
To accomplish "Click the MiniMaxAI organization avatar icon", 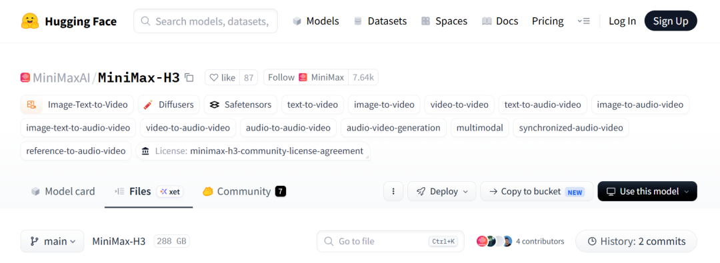I will pos(25,78).
